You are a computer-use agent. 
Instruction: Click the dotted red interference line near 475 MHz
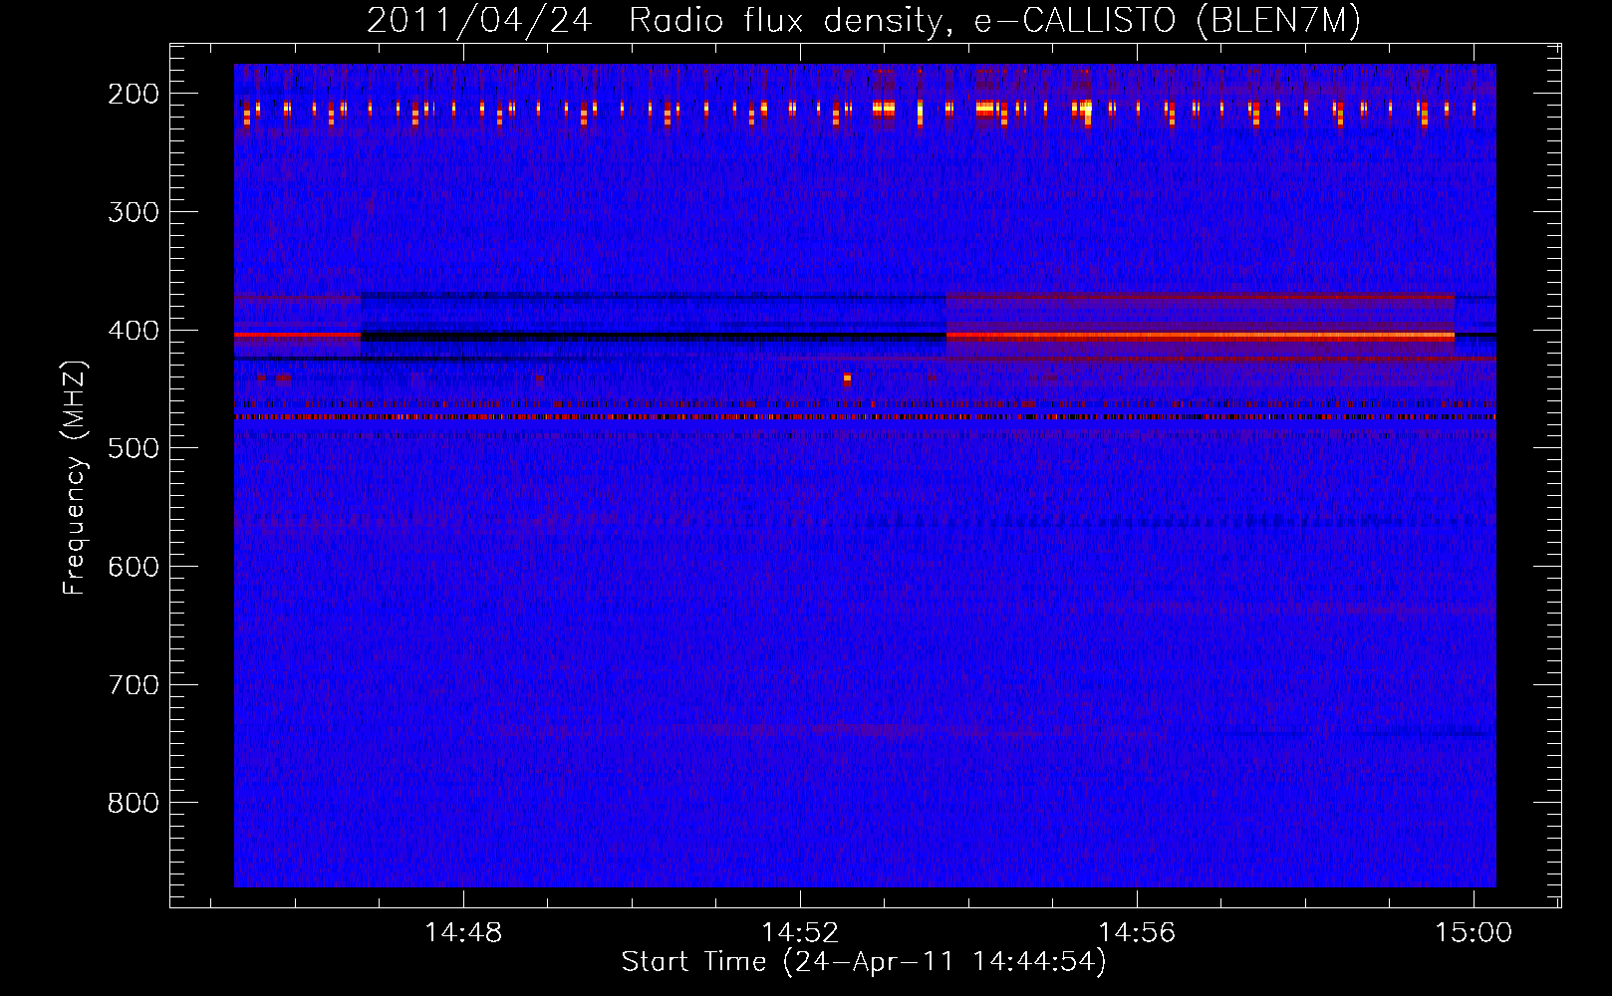pyautogui.click(x=865, y=417)
